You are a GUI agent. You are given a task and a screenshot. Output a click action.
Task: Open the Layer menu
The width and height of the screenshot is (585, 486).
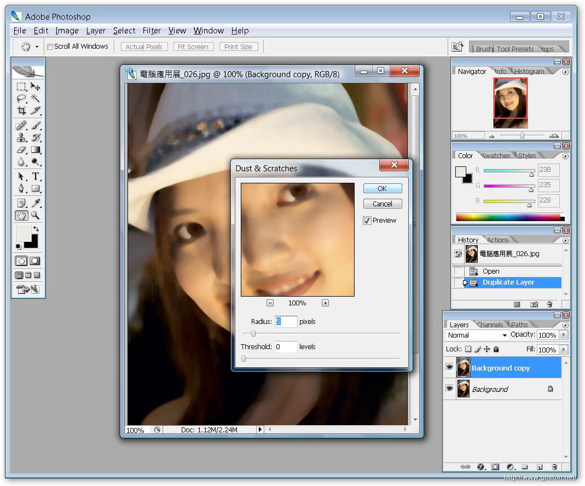[96, 31]
